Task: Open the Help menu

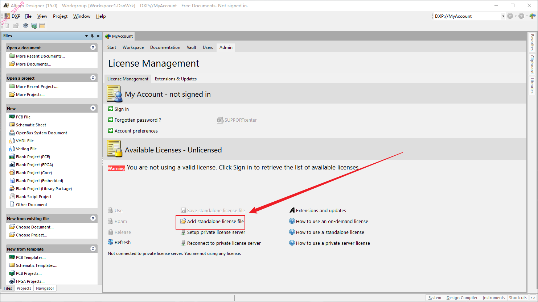Action: pyautogui.click(x=101, y=16)
